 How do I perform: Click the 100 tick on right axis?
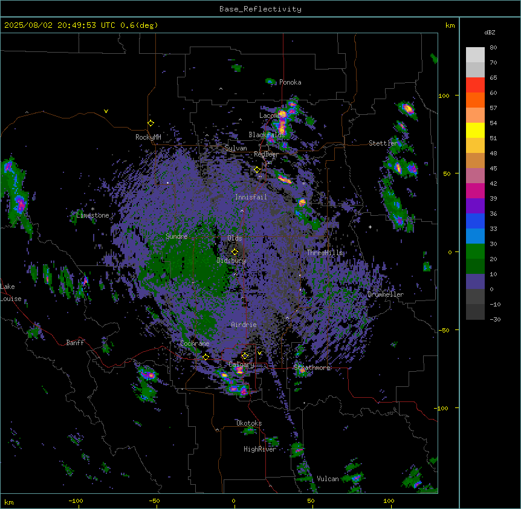pos(444,96)
